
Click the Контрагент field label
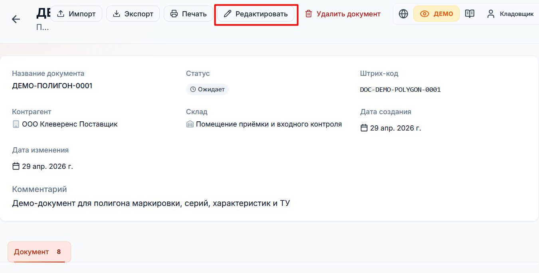[x=32, y=112]
